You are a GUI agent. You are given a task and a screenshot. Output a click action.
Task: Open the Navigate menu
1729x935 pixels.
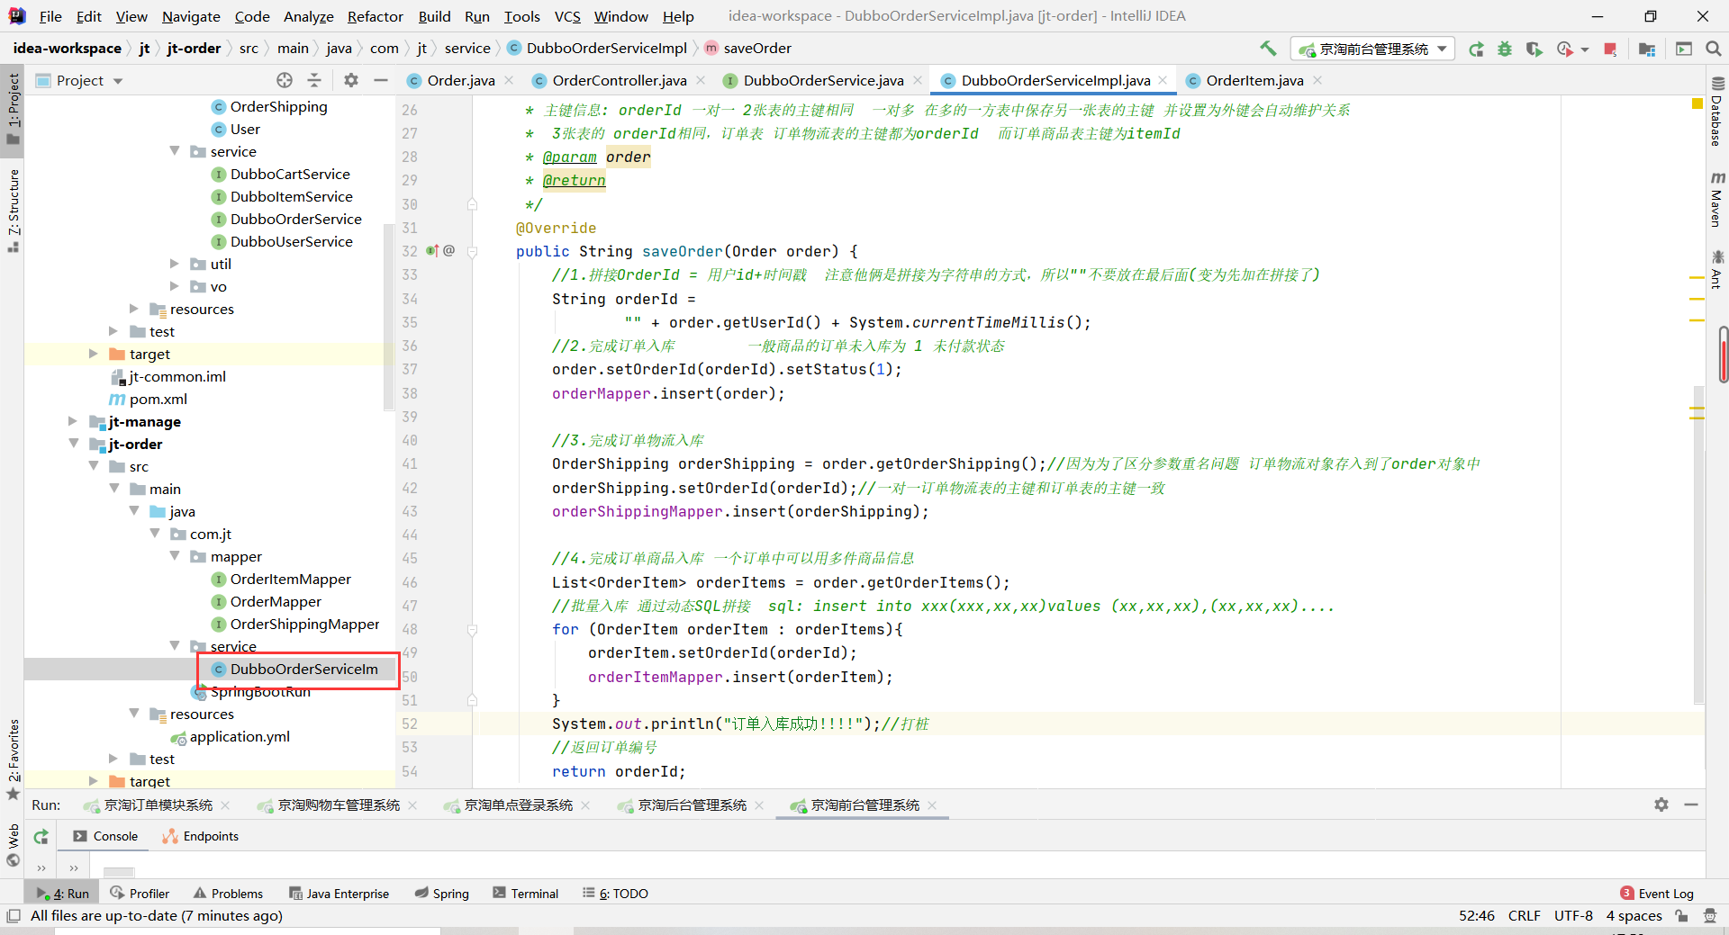point(191,16)
